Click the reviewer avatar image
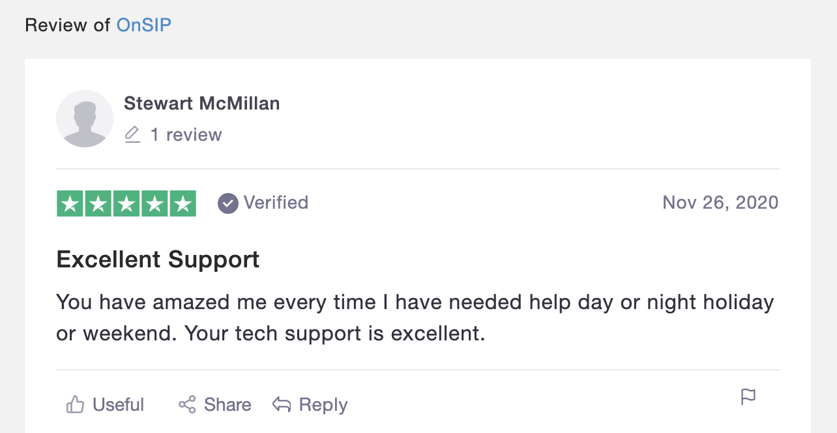 [x=85, y=119]
